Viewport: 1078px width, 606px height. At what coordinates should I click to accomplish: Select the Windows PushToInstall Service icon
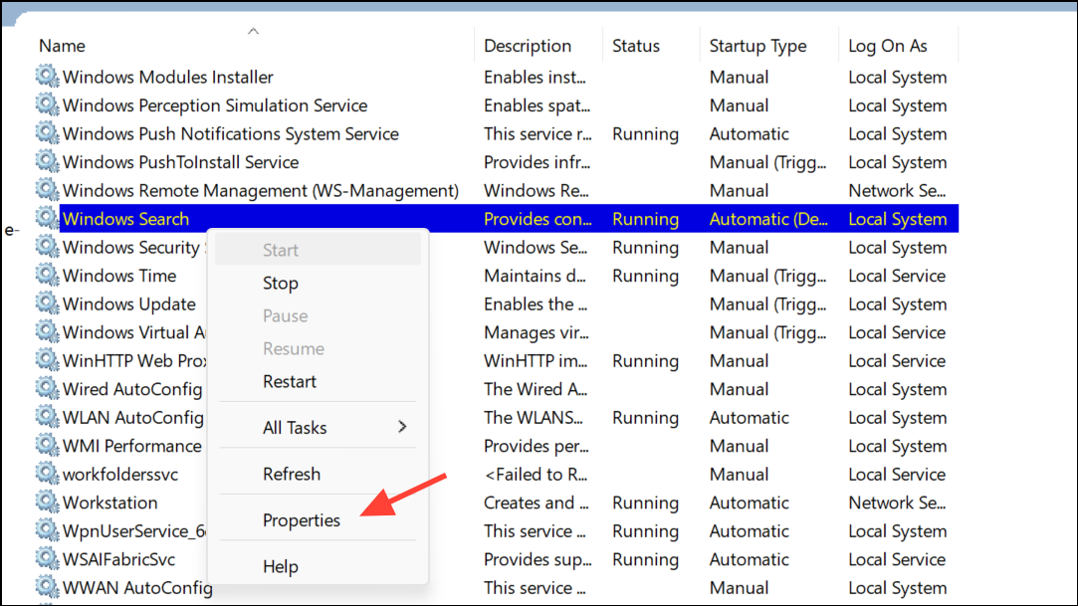47,161
